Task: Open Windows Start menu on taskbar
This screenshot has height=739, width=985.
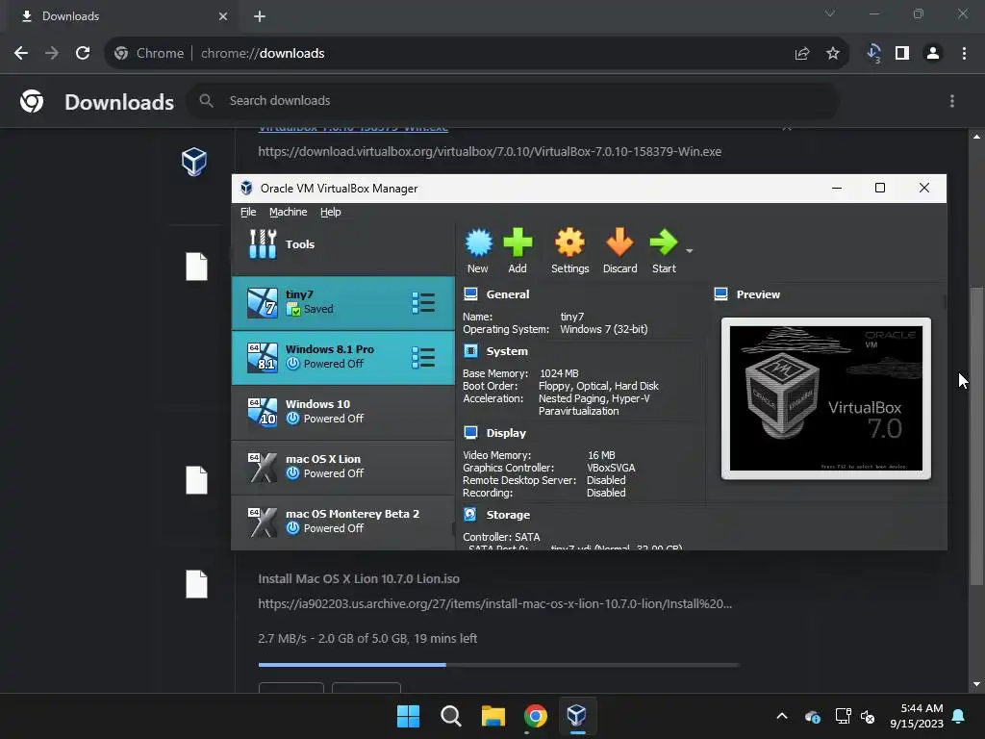Action: coord(408,716)
